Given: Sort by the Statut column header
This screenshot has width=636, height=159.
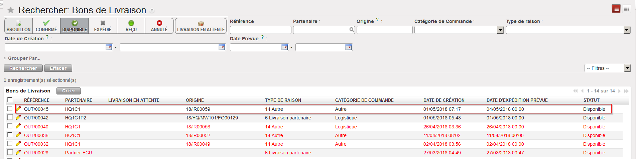Looking at the screenshot, I should coord(591,100).
